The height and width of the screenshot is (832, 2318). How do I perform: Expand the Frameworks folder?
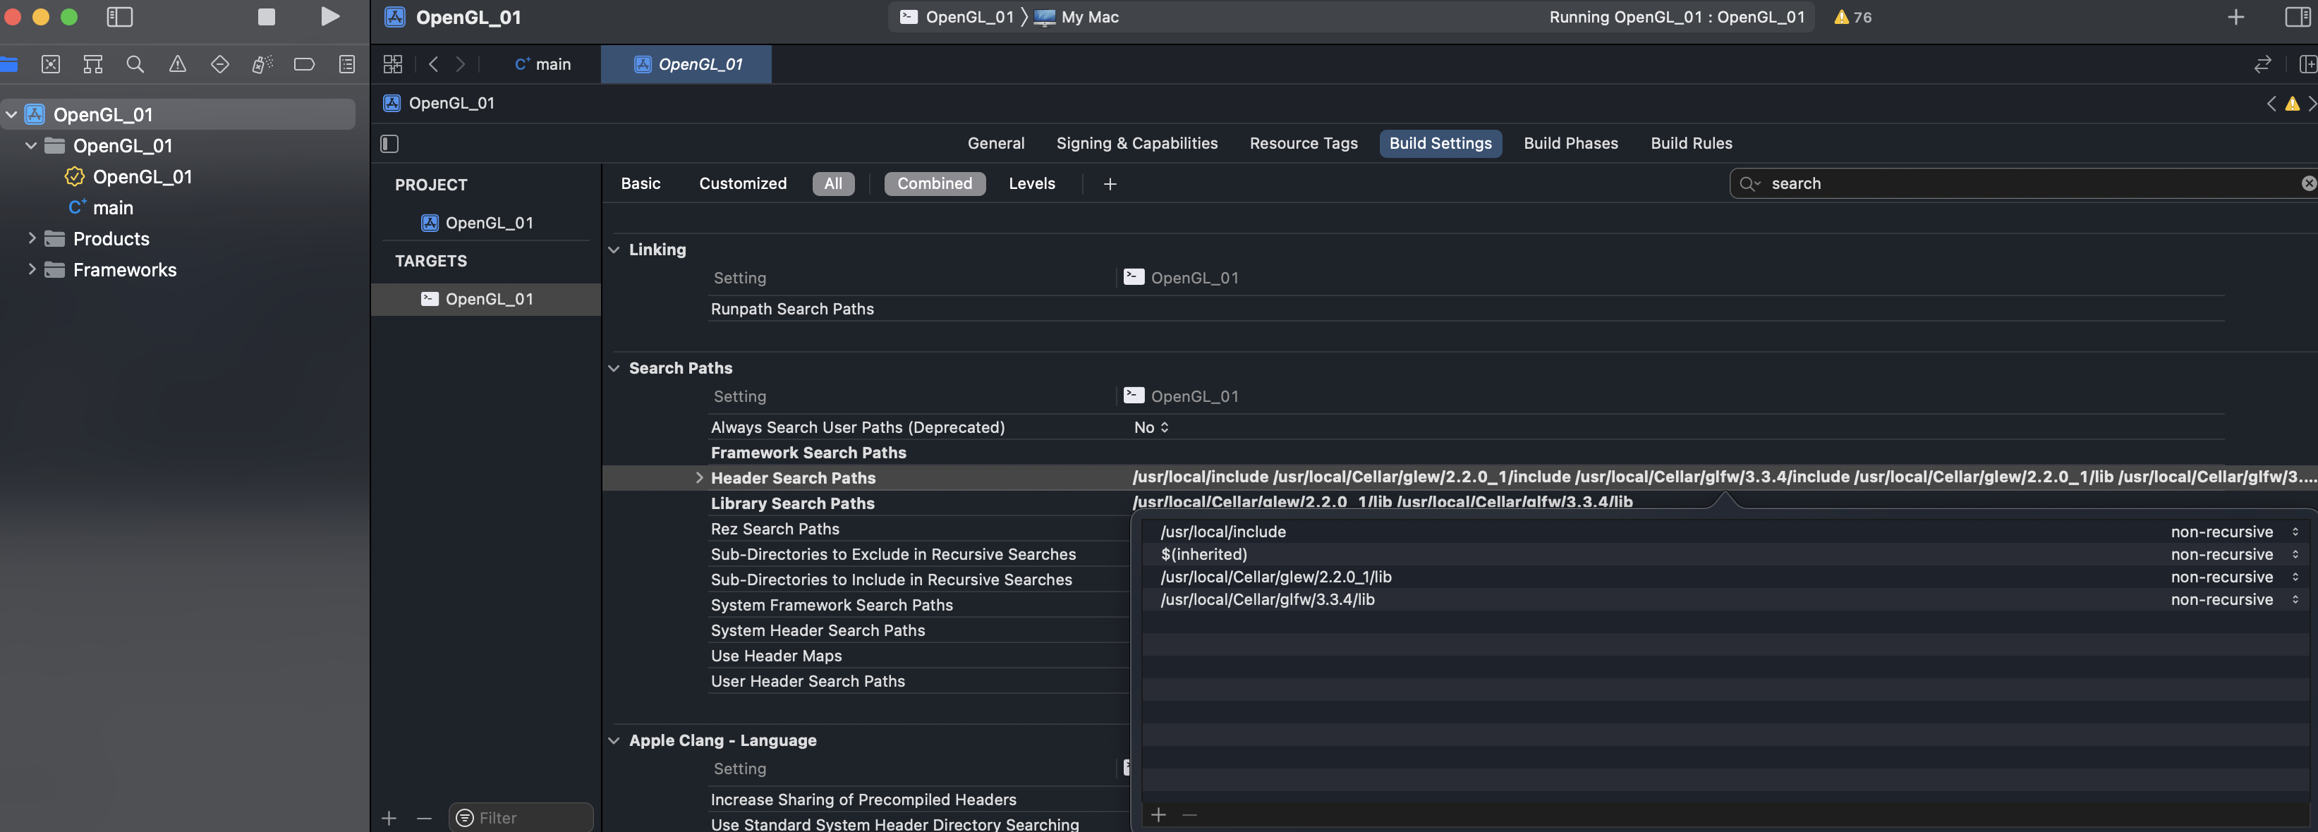tap(32, 270)
